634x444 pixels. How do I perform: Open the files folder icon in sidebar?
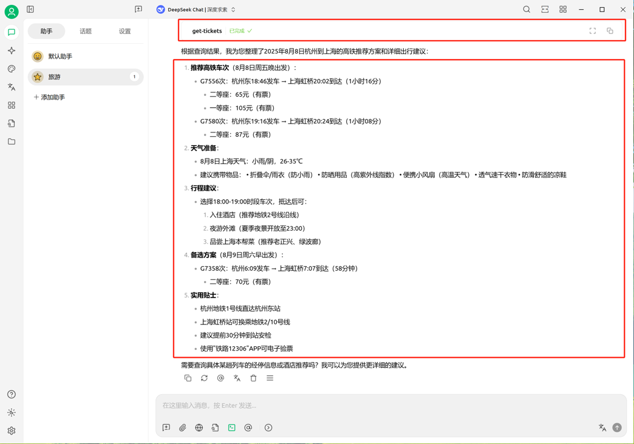tap(12, 142)
